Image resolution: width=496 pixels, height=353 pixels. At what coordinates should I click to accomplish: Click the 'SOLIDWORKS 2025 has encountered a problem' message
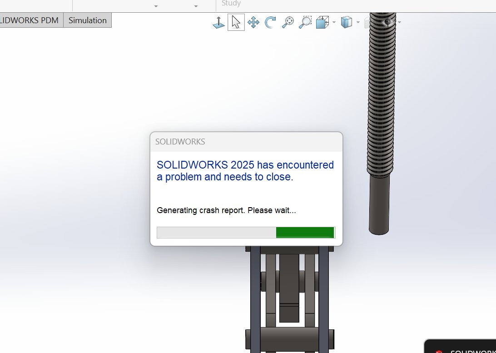(x=245, y=171)
